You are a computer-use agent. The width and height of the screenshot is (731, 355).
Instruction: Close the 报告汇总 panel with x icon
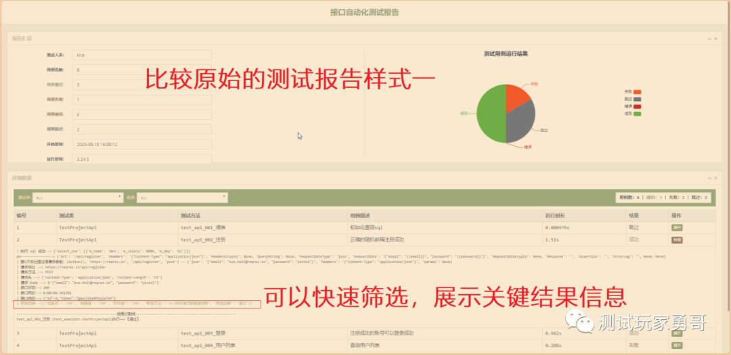[x=715, y=39]
